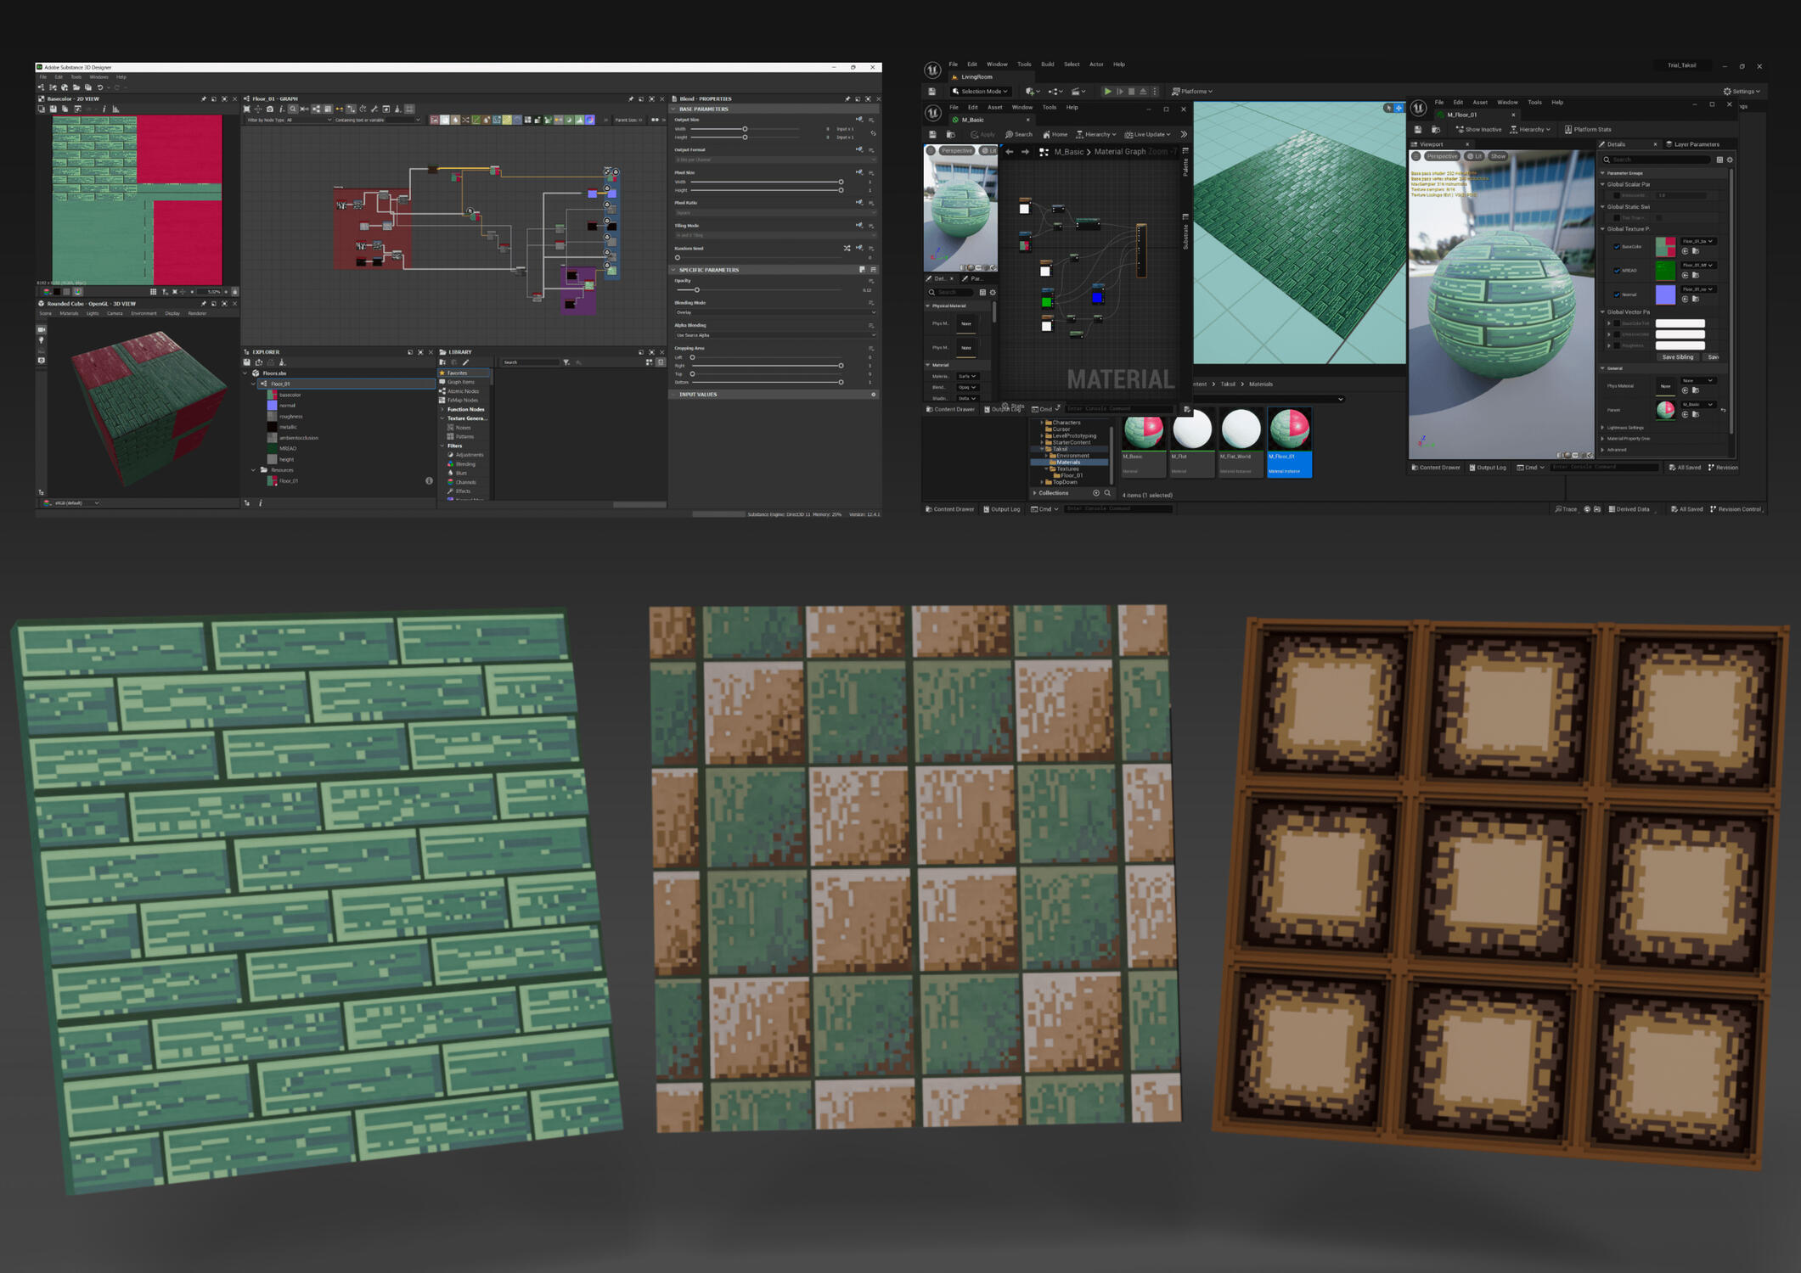Toggle the Normal texture parameter checkbox
Image resolution: width=1801 pixels, height=1273 pixels.
pyautogui.click(x=1617, y=294)
